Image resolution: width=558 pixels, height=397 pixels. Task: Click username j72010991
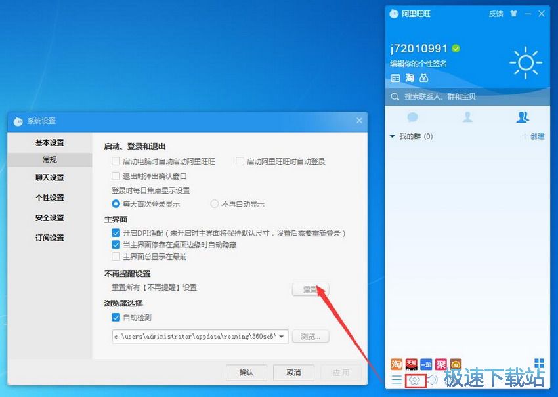tap(419, 49)
